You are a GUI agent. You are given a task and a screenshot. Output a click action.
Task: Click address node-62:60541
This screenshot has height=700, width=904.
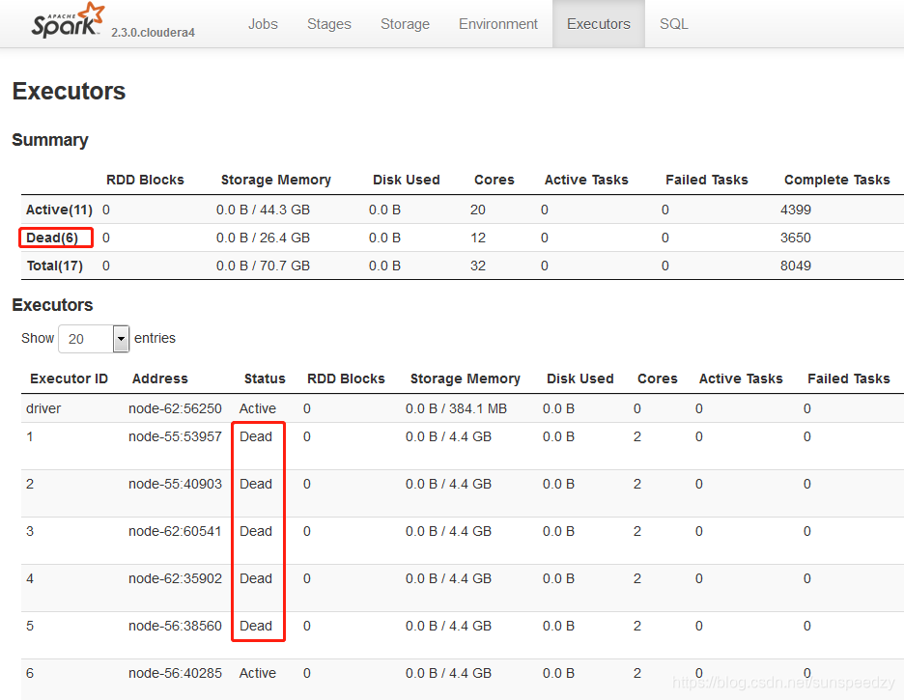click(x=175, y=531)
